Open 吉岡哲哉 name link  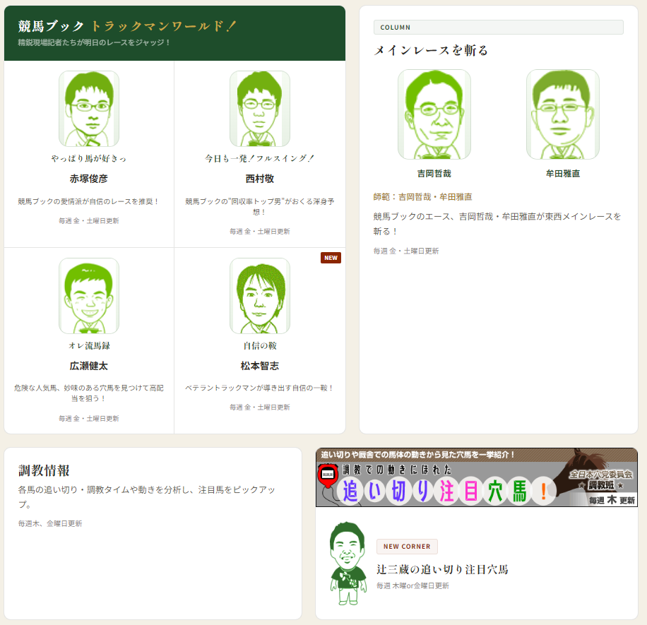(x=434, y=174)
